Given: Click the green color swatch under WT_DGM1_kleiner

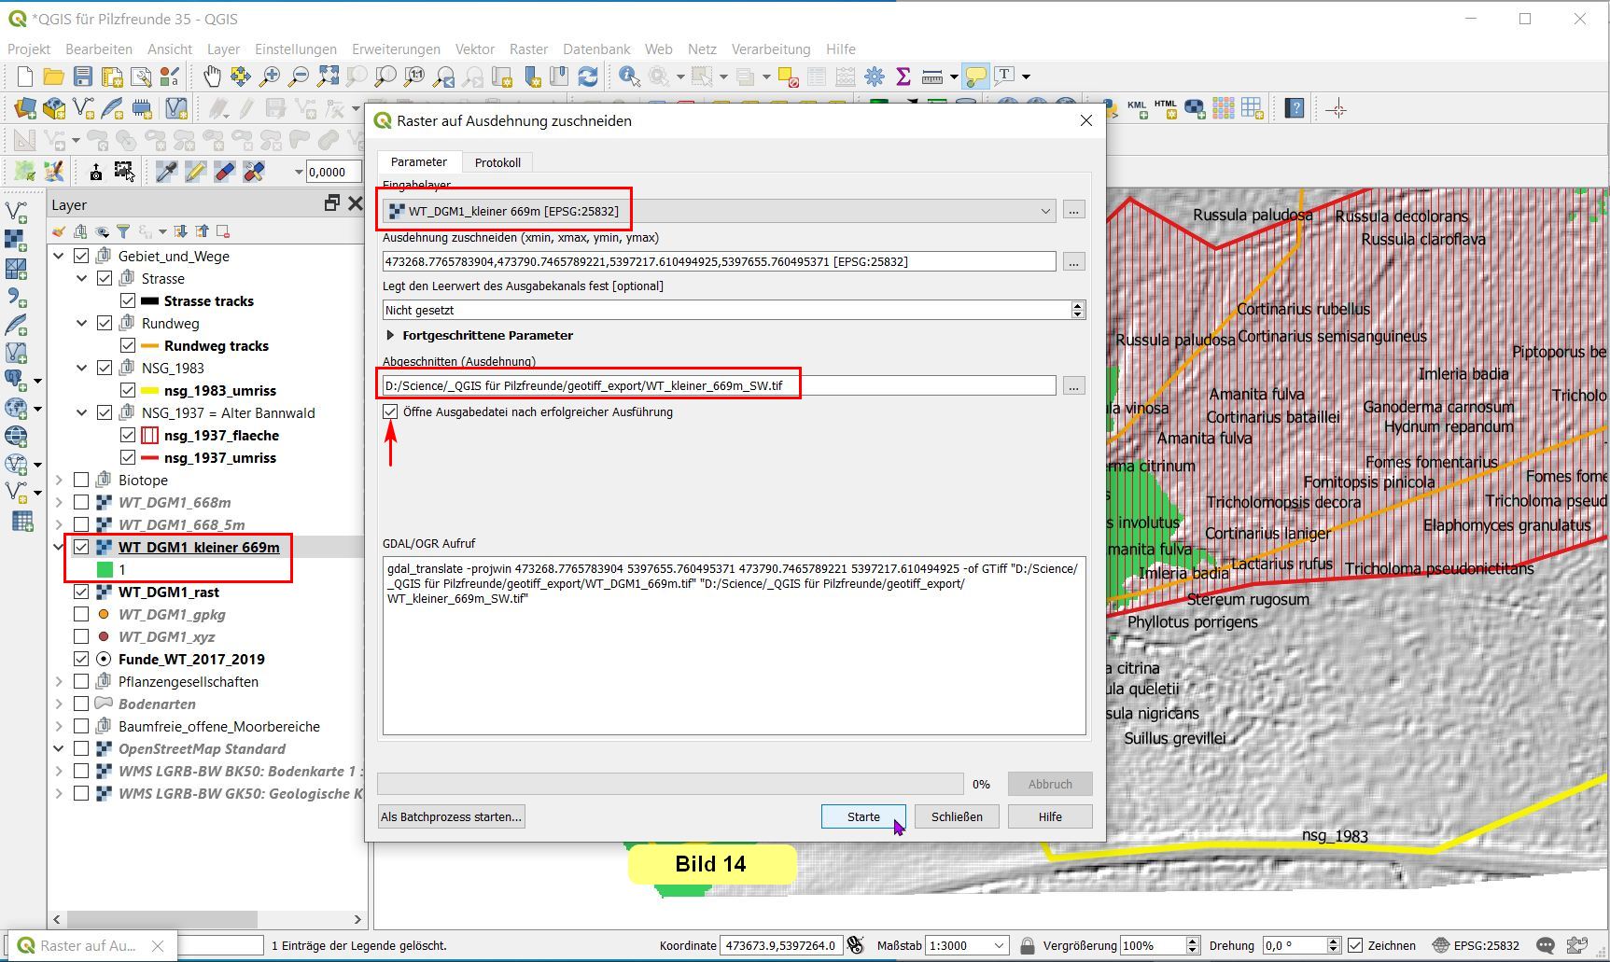Looking at the screenshot, I should 105,569.
